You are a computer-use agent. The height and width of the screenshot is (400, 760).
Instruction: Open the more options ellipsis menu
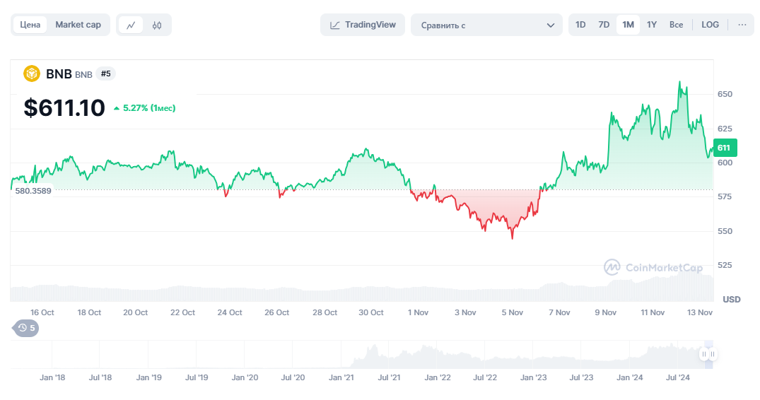point(742,25)
